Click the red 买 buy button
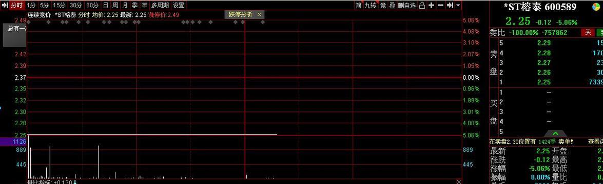The height and width of the screenshot is (184, 603). tap(588, 33)
